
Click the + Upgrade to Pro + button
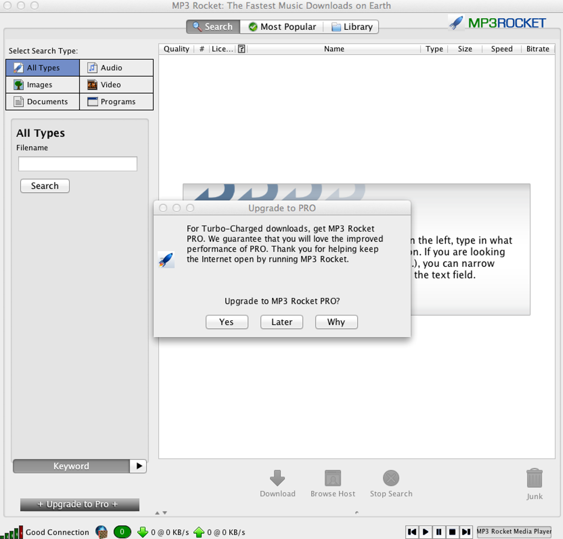coord(79,505)
